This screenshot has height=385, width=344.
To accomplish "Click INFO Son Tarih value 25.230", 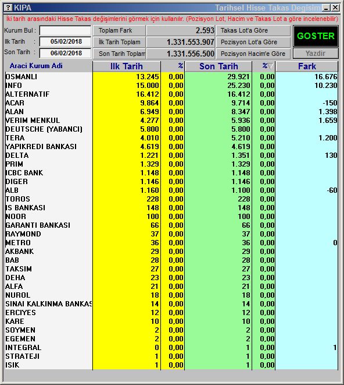I will pos(239,86).
